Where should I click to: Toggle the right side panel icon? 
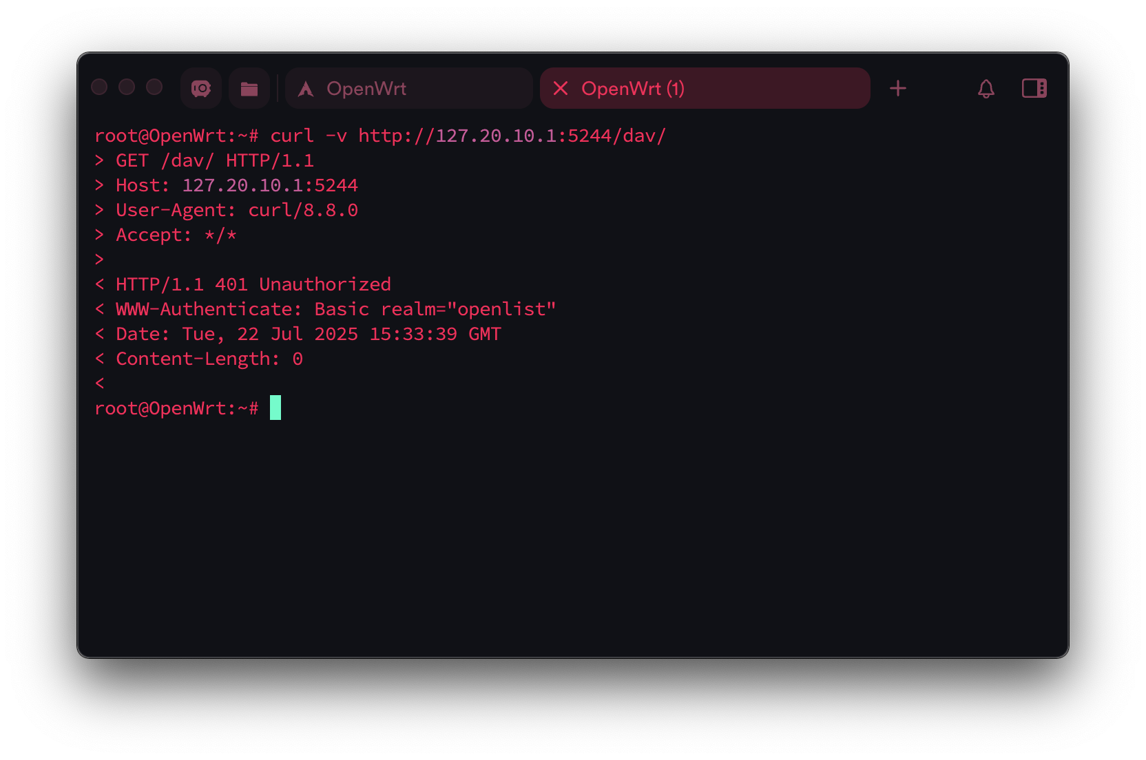(1034, 88)
